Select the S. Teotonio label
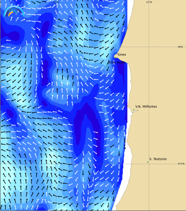Viewport: 186px width, 211px height. point(158,159)
